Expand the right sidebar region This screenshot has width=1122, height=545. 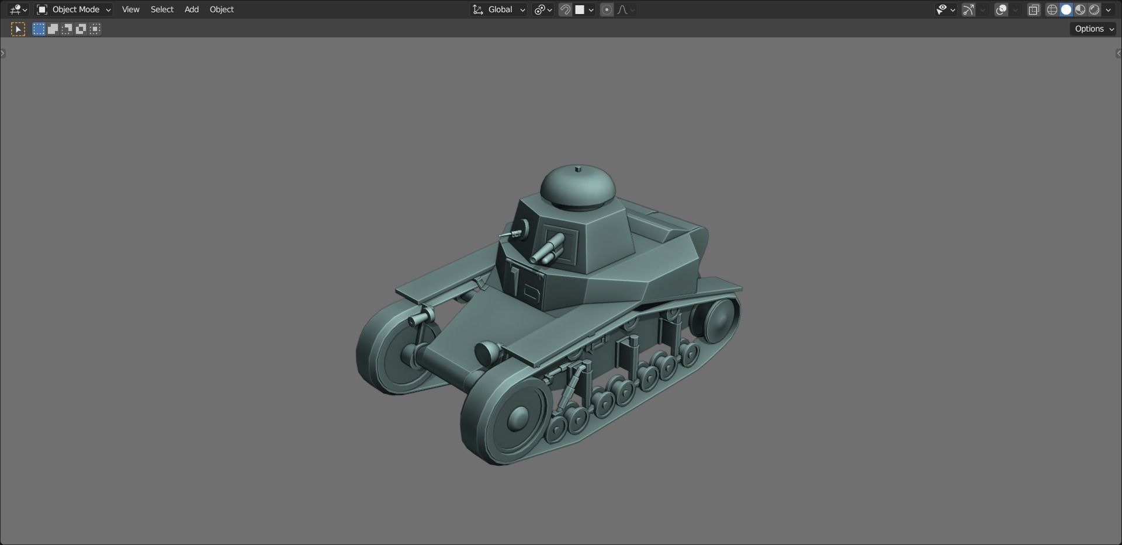click(1118, 54)
